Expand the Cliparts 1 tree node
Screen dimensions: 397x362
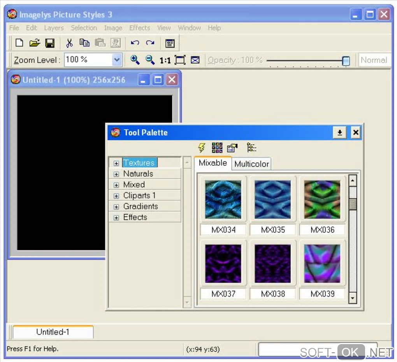pos(116,196)
